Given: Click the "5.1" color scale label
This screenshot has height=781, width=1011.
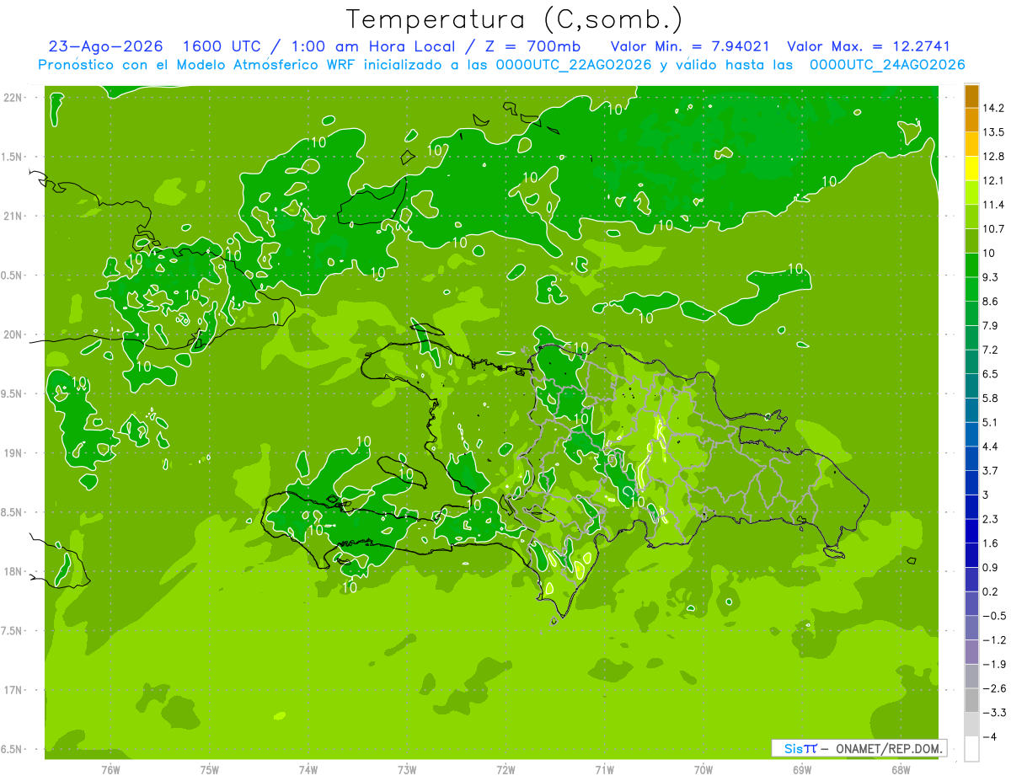Looking at the screenshot, I should click(990, 422).
